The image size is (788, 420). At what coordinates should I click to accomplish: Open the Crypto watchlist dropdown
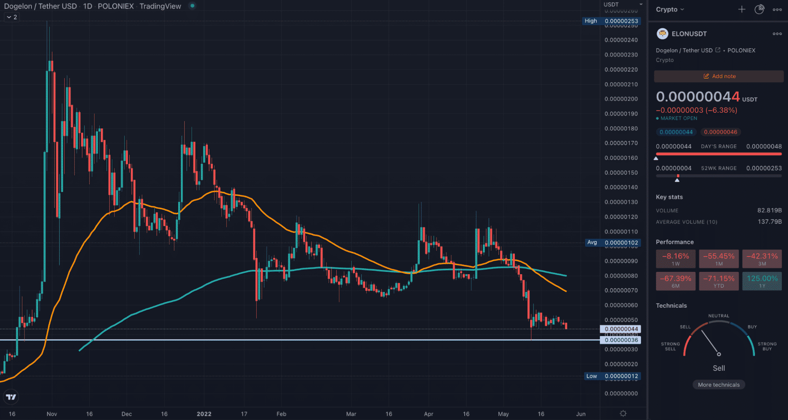670,9
